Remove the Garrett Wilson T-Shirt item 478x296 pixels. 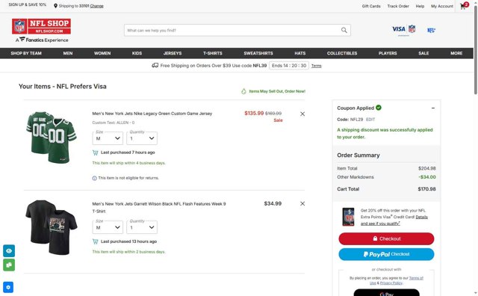point(302,203)
